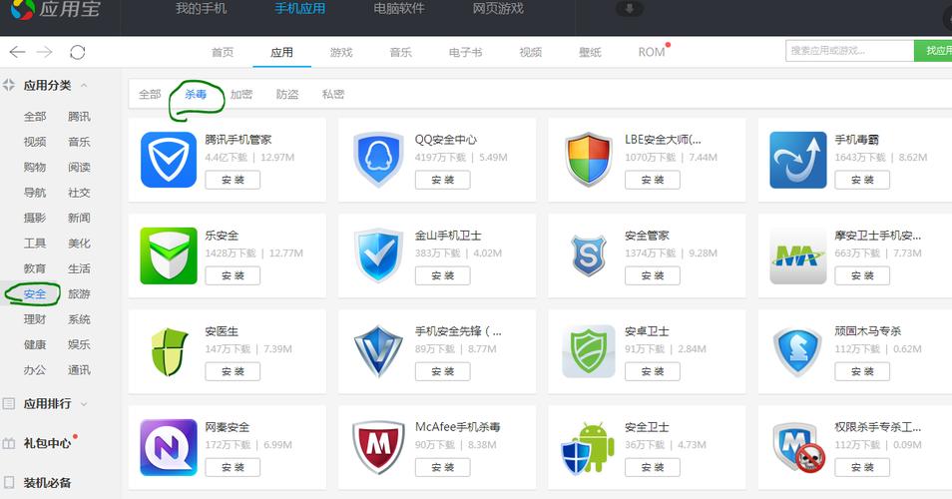Open the QQ安全中心 penguin shield icon

pos(378,160)
